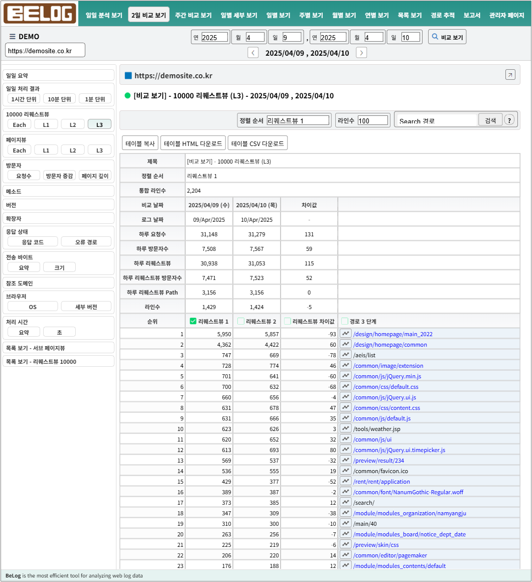Select the 2일 비교 보기 tab
Viewport: 532px width, 582px height.
click(149, 15)
